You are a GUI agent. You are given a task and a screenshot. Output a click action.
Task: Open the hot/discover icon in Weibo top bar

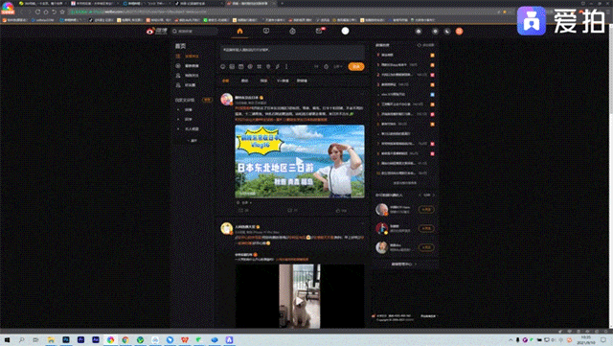292,31
